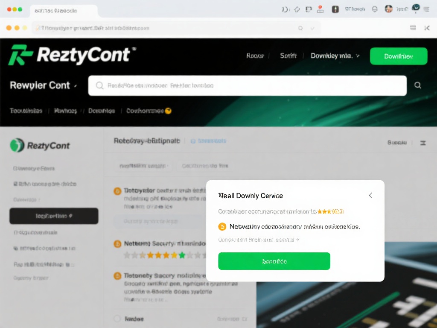437x328 pixels.
Task: Select the empty radio circle at list bottom
Action: (117, 319)
